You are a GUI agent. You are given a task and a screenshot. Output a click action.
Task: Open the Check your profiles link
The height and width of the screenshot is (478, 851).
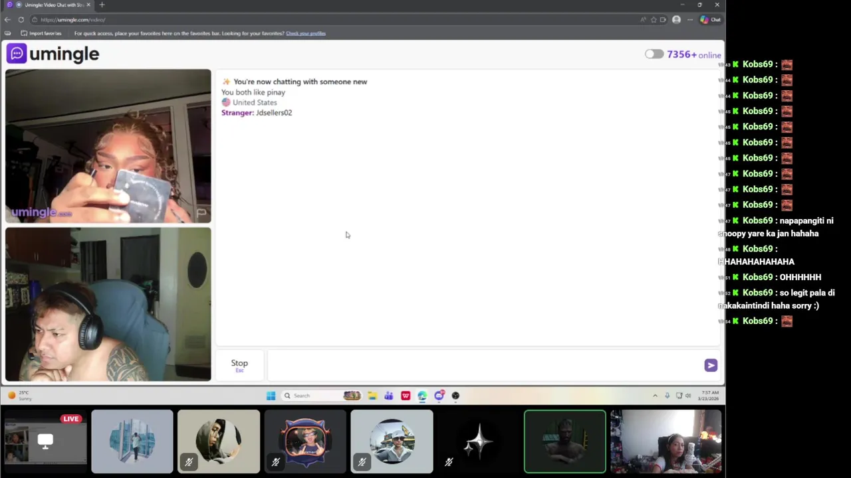pyautogui.click(x=306, y=33)
